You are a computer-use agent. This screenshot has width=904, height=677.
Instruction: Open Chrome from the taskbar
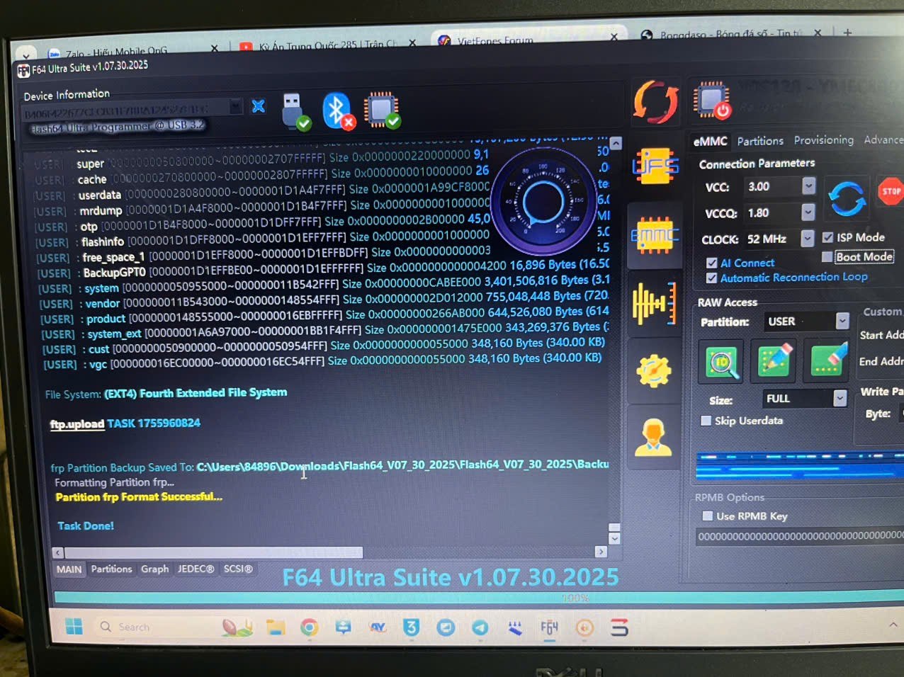(309, 627)
